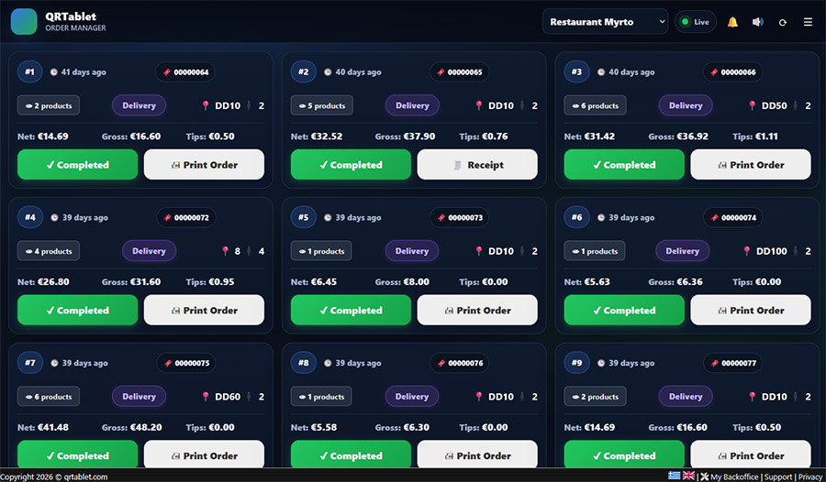Click the order ID tag 00000064

coord(185,72)
